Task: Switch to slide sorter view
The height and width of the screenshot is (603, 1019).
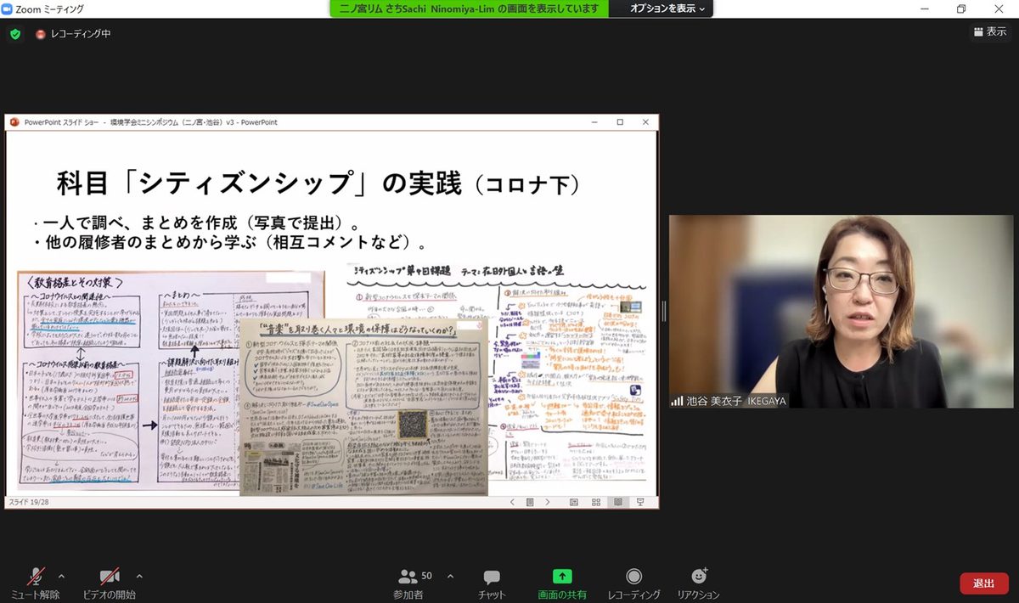Action: click(x=596, y=502)
